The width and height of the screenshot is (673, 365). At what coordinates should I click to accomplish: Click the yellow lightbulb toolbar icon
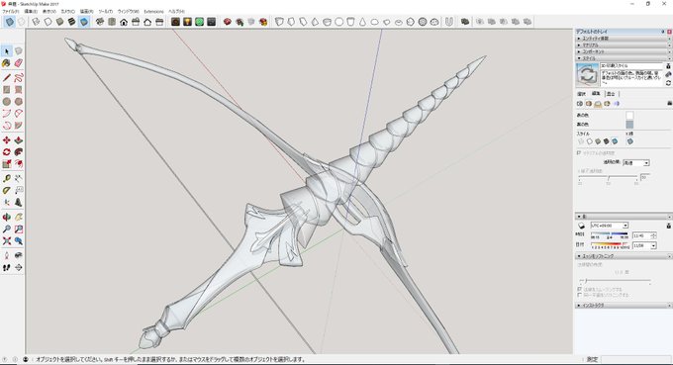tap(187, 22)
